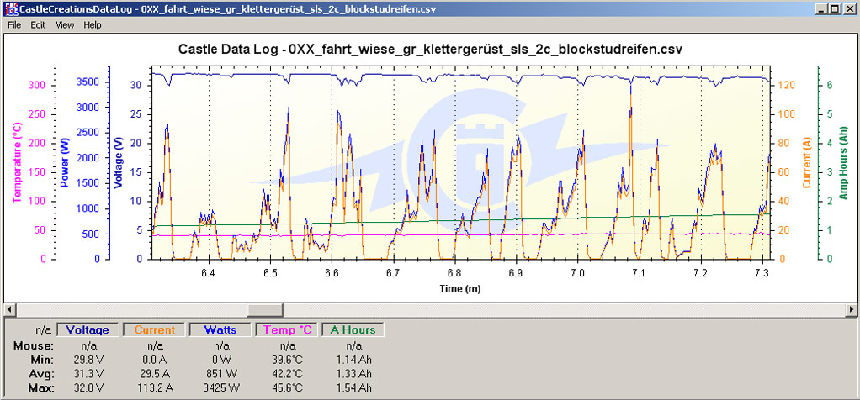Open the File menu

(x=14, y=24)
